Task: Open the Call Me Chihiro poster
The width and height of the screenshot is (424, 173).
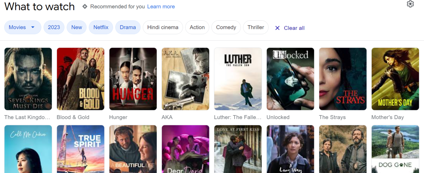Action: (28, 149)
